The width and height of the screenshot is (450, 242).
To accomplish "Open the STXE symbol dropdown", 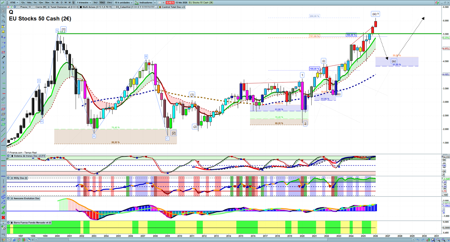I will point(14,3).
